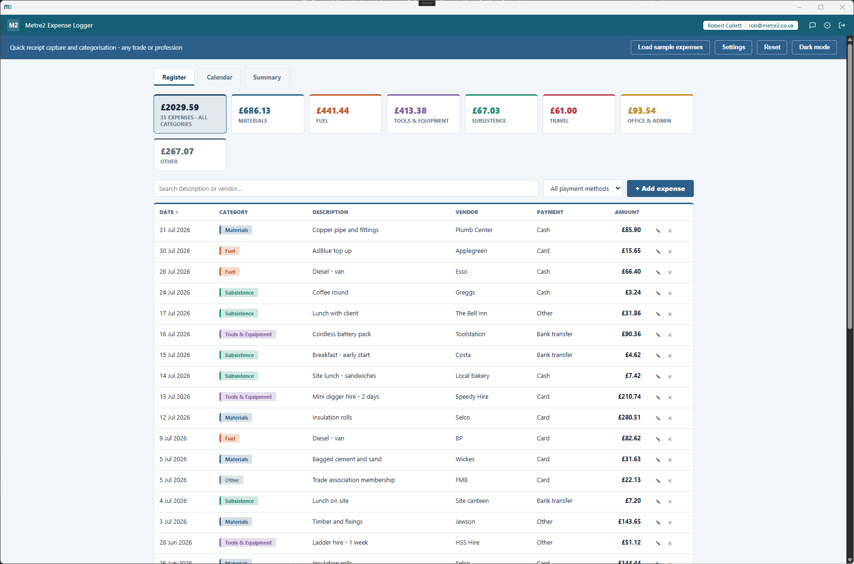The image size is (854, 564).
Task: Click the Plumb Center vendor cell
Action: tap(474, 230)
